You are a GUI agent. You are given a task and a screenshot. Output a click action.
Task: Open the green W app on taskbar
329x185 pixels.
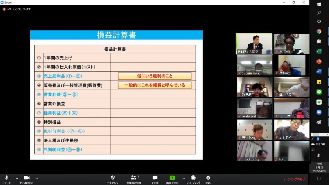click(x=319, y=102)
